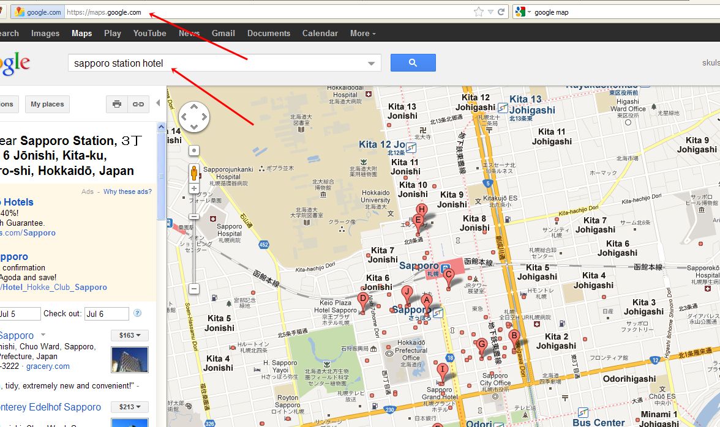Click the browser address bar URL
Image resolution: width=720 pixels, height=427 pixels.
[x=104, y=12]
